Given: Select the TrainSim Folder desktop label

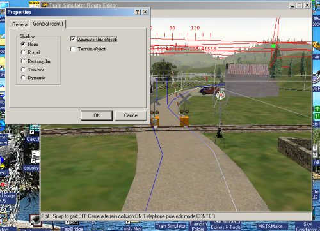Looking at the screenshot, I should pyautogui.click(x=198, y=227).
